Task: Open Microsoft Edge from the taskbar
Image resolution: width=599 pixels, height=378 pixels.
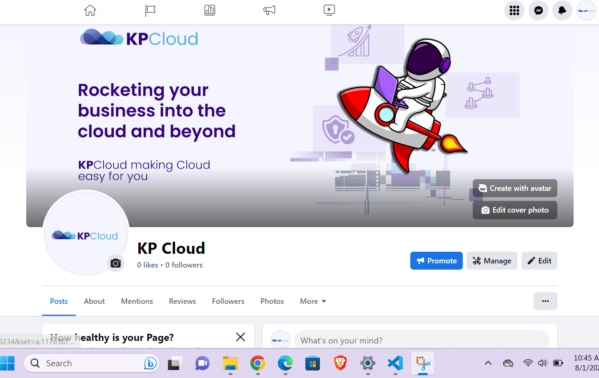Action: 285,363
